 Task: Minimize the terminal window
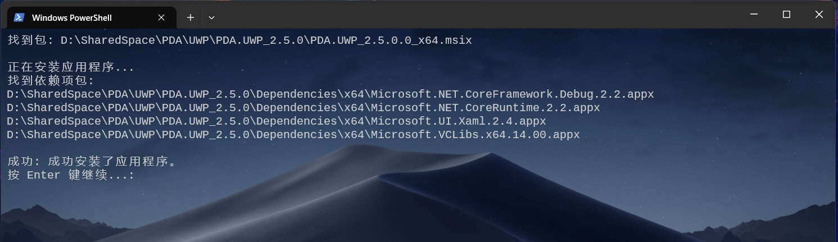coord(754,15)
